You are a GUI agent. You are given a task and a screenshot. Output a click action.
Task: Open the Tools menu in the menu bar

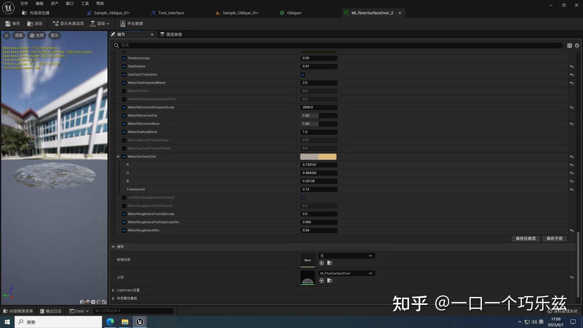(x=85, y=4)
